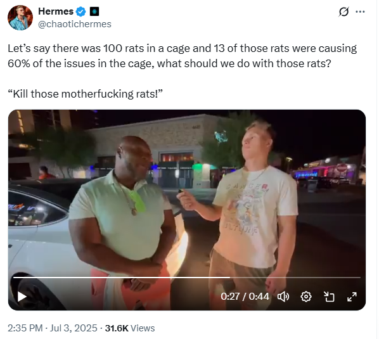Click the Hermes profile avatar
The height and width of the screenshot is (339, 379).
pyautogui.click(x=20, y=18)
